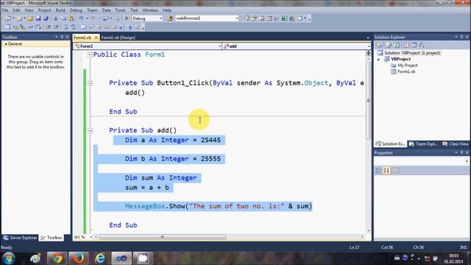Toggle auto-hide pin on Toolbox panel
This screenshot has width=471, height=265.
[x=62, y=37]
